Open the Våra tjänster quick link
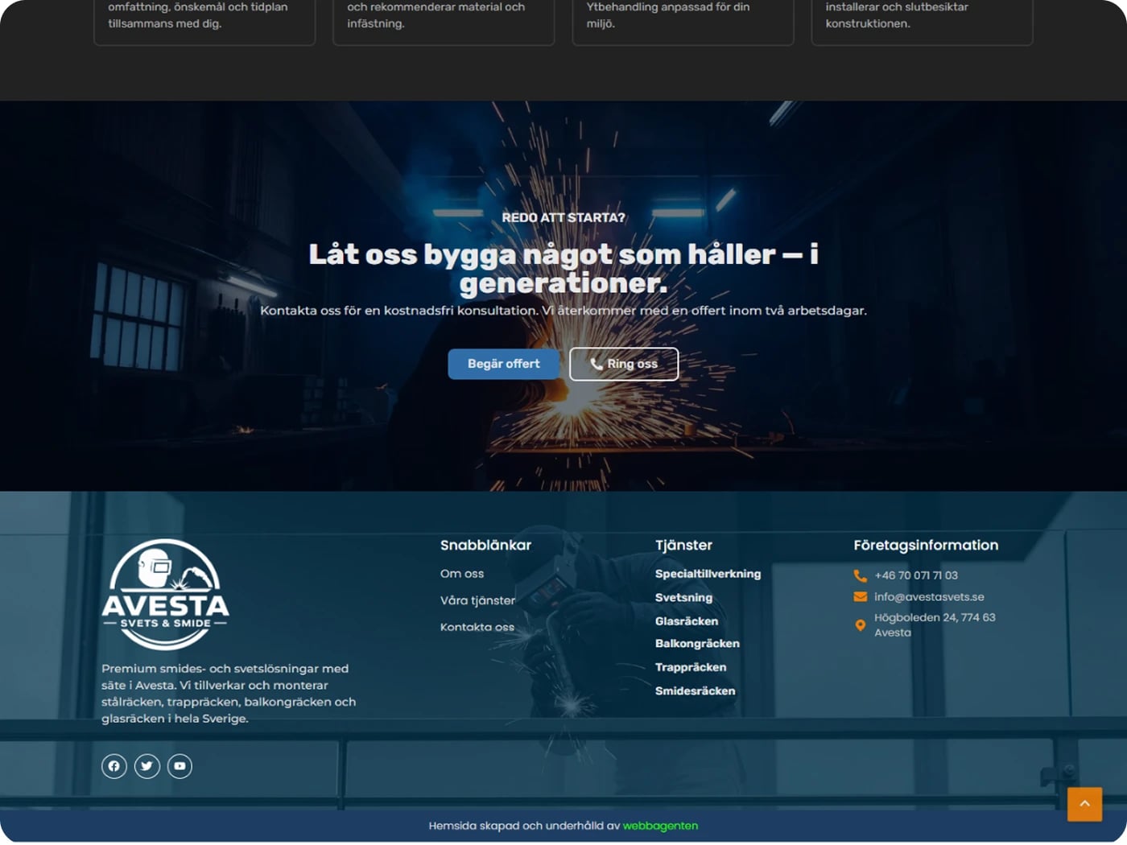The image size is (1127, 845). point(478,600)
